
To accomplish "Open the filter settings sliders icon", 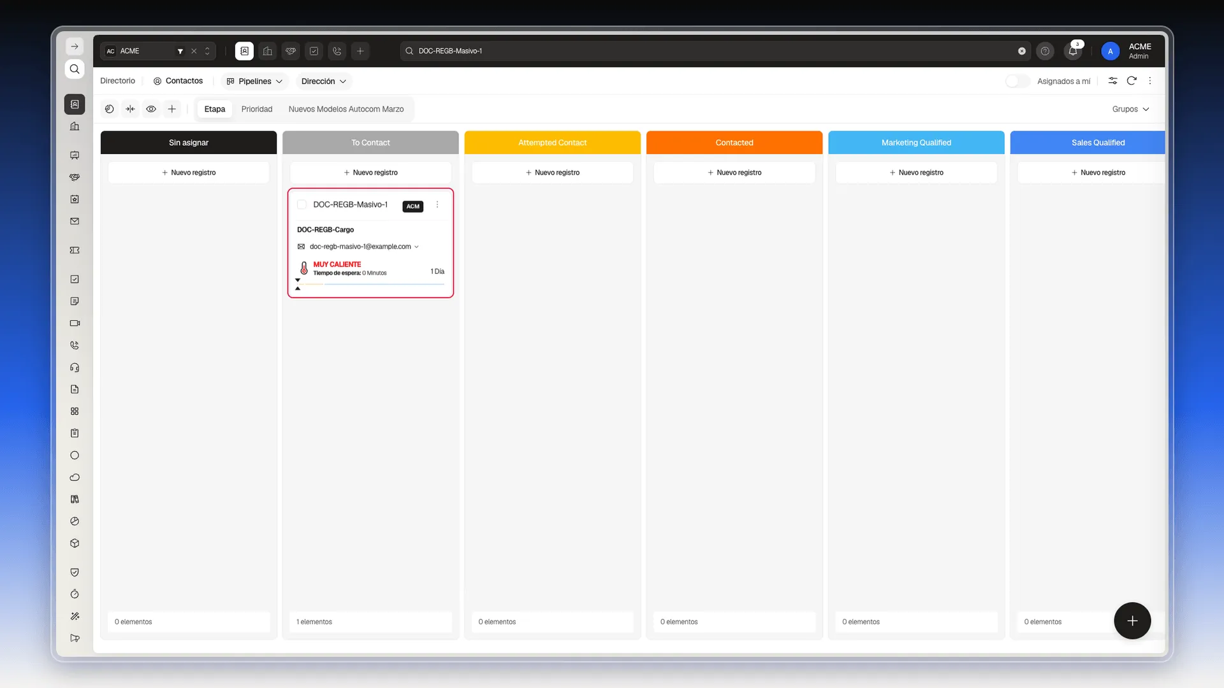I will (1112, 81).
